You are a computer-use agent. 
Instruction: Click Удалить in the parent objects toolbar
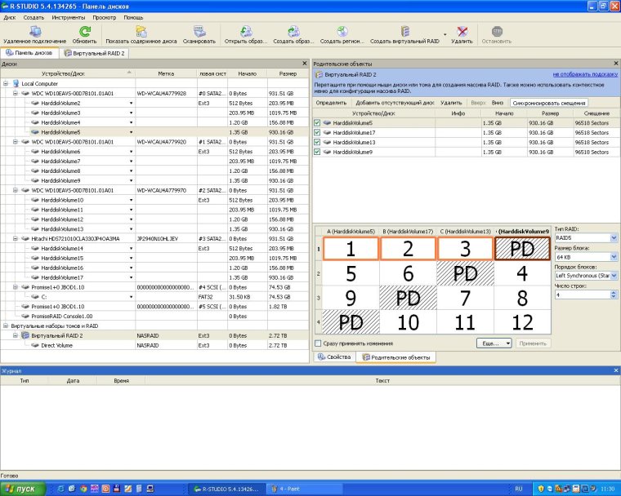[x=451, y=103]
